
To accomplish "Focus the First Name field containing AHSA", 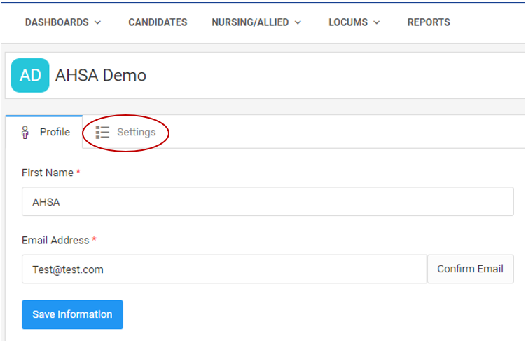I will (x=268, y=201).
